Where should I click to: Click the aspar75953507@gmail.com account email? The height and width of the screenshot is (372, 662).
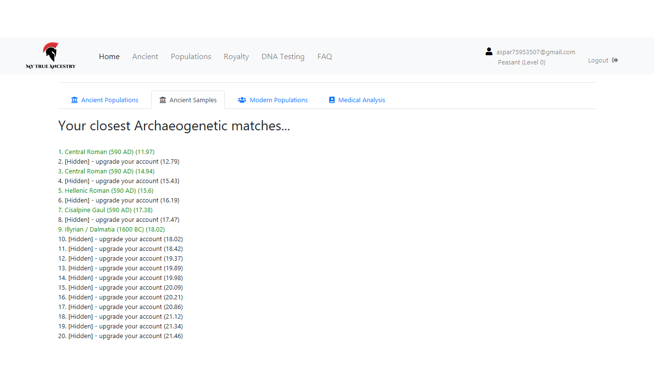[x=536, y=52]
